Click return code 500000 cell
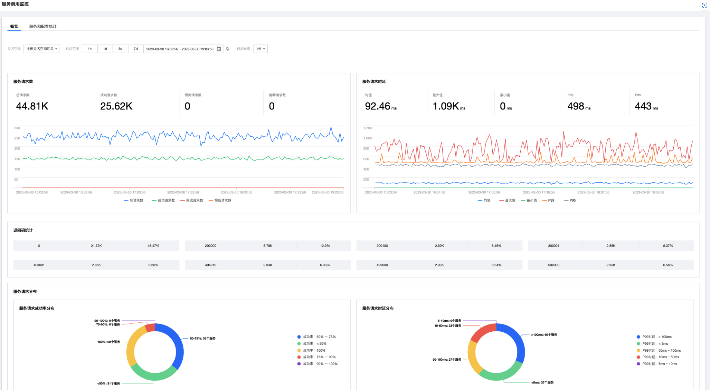 tap(553, 265)
